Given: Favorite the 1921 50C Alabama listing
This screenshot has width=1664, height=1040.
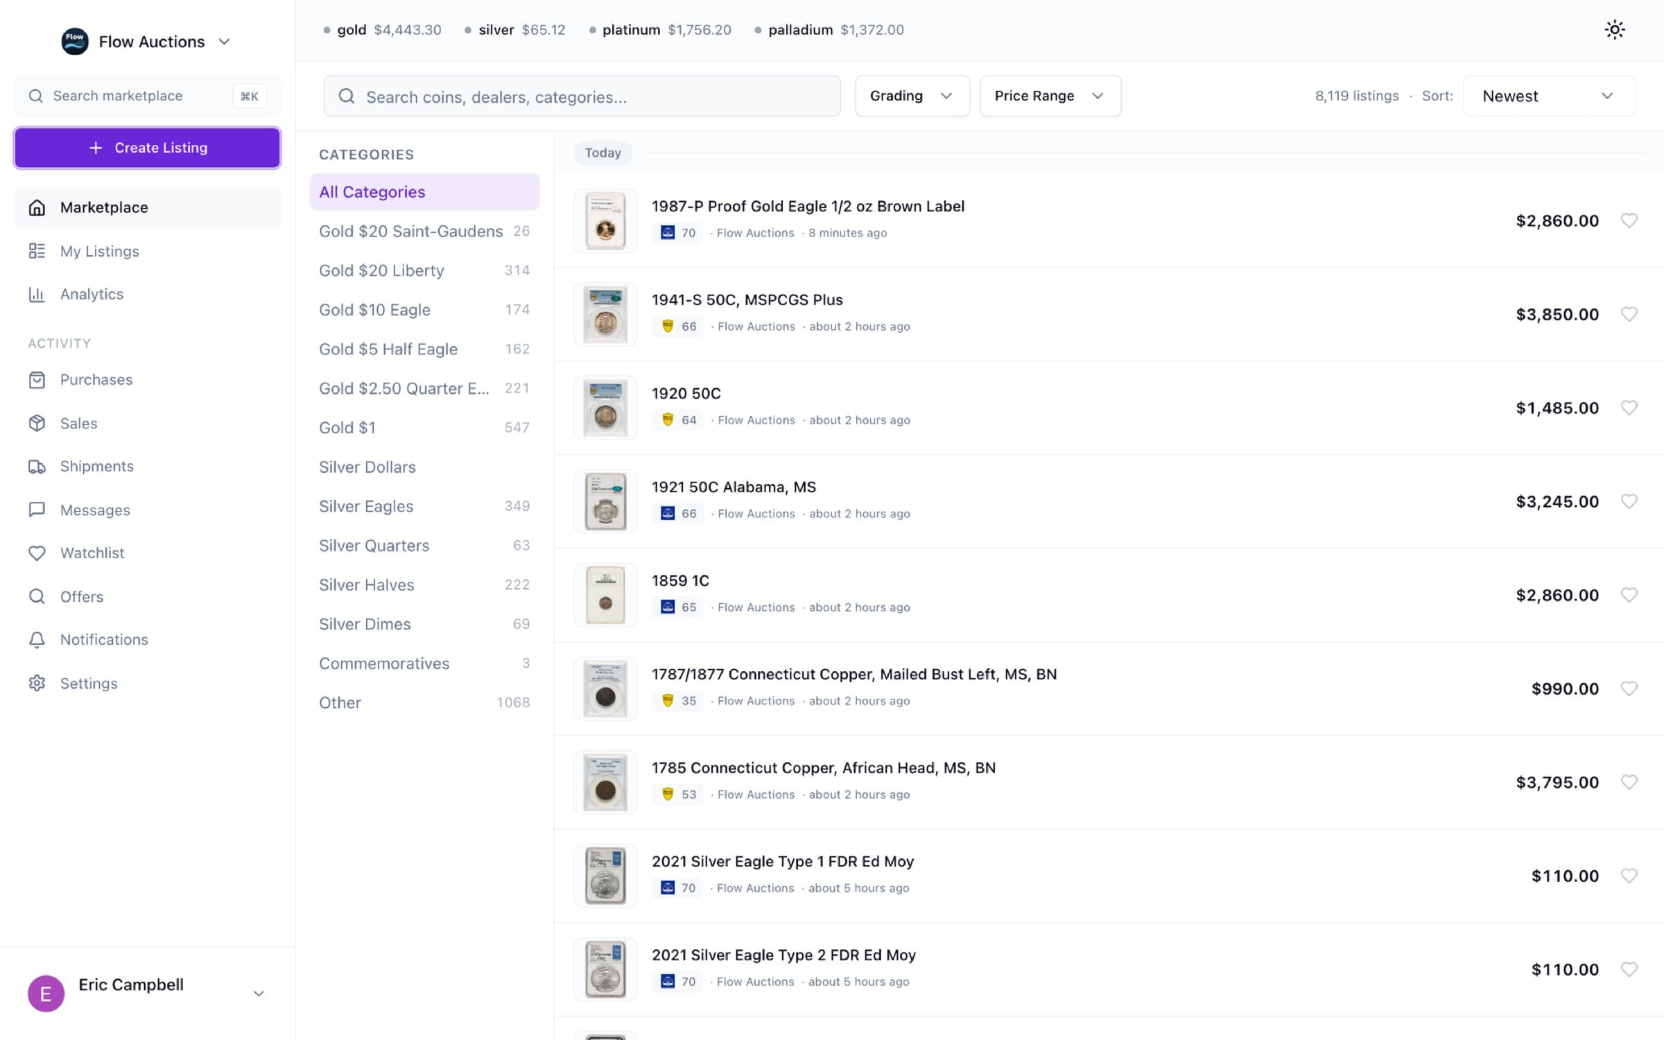Looking at the screenshot, I should [x=1629, y=501].
